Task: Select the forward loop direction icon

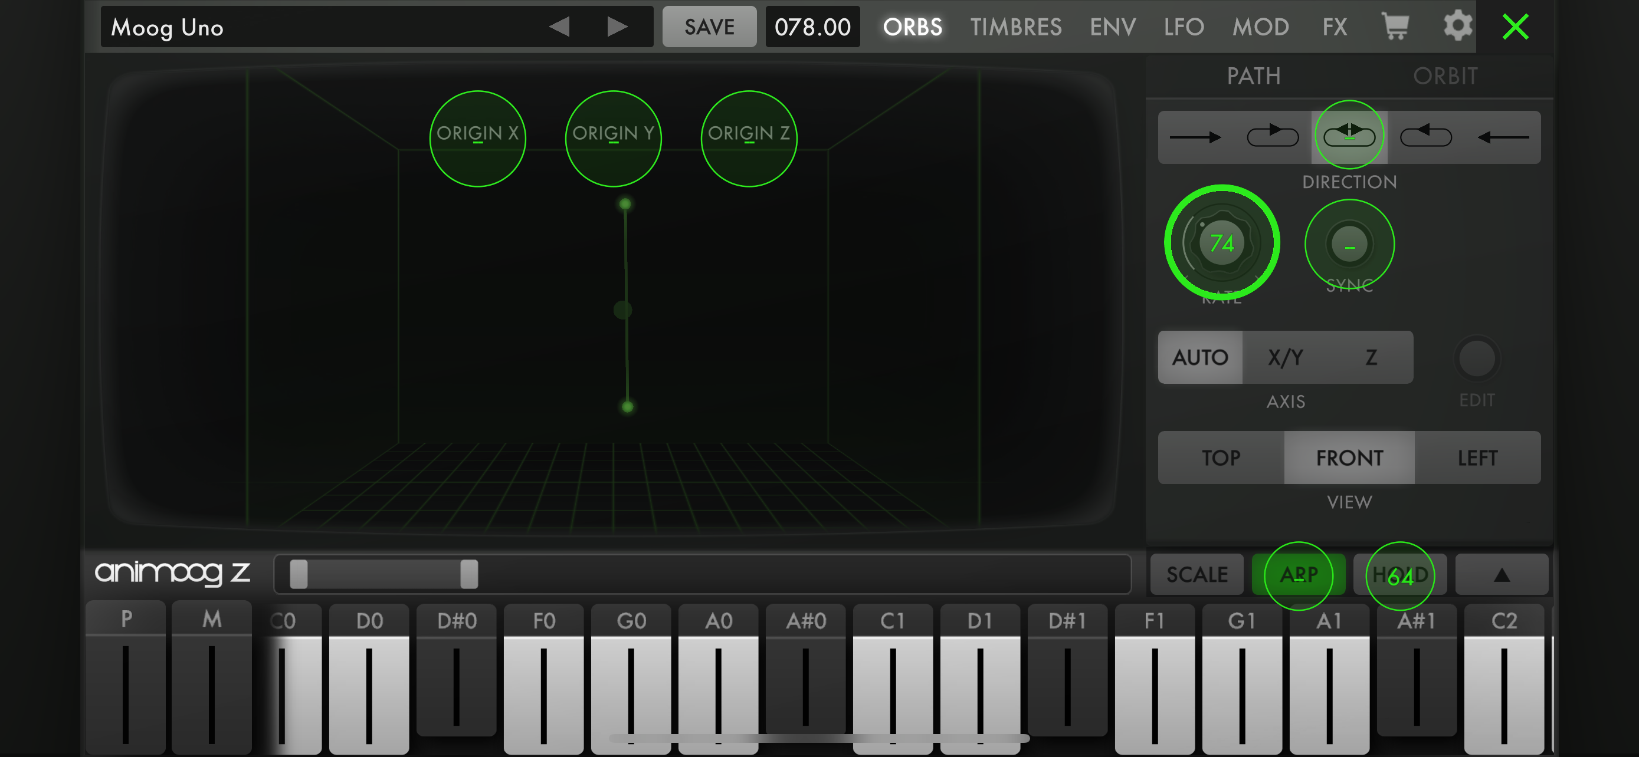Action: click(x=1273, y=136)
